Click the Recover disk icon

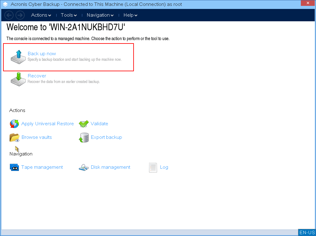point(18,79)
